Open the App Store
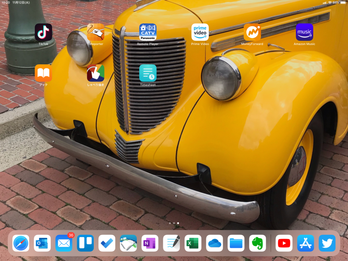 tap(306, 243)
